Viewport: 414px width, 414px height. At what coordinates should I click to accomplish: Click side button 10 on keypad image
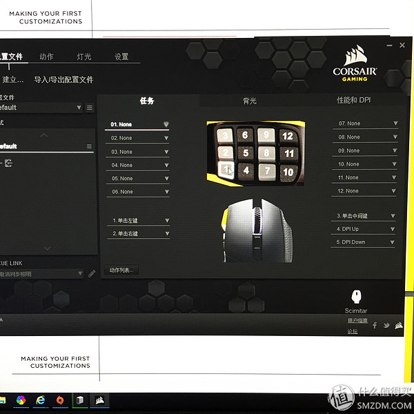288,172
